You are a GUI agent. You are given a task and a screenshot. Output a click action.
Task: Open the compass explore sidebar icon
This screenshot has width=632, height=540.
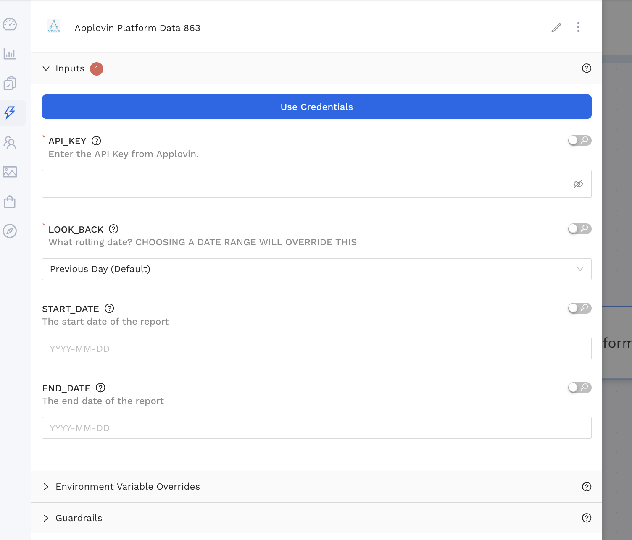point(10,231)
